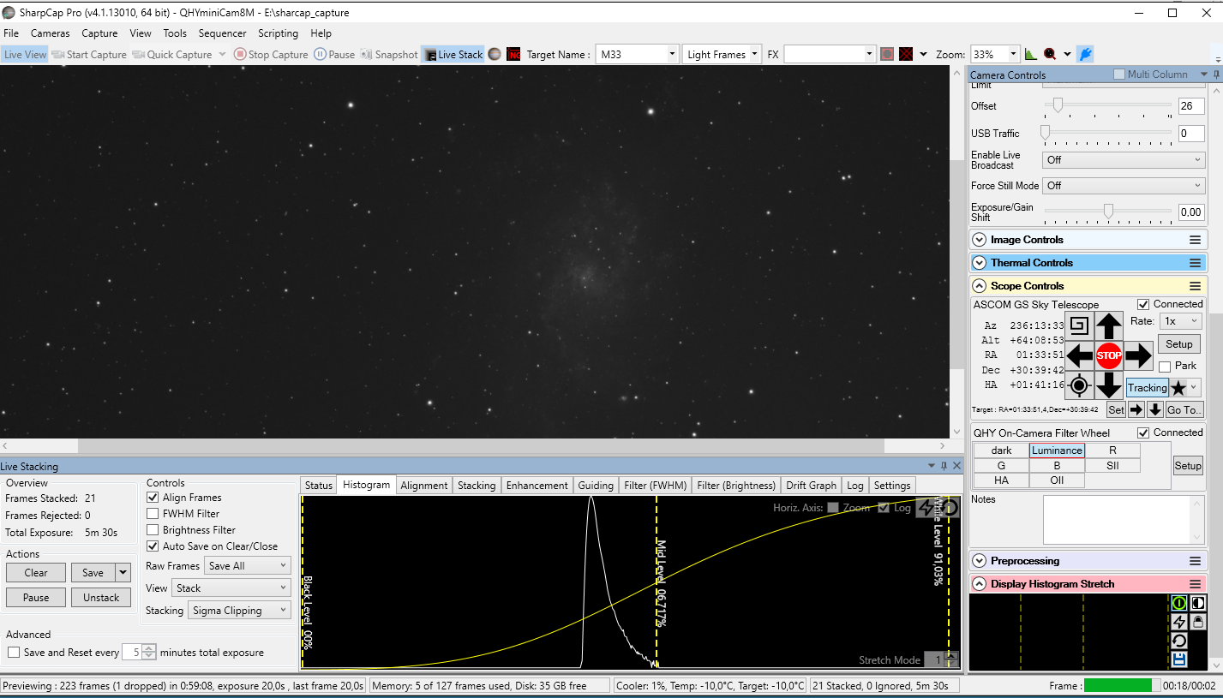The height and width of the screenshot is (698, 1223).
Task: Toggle the ASCOM GS Sky Telescope Connected checkbox
Action: (1143, 305)
